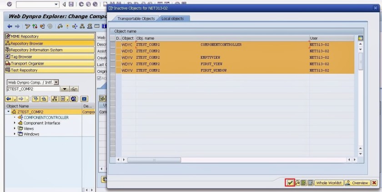382x192 pixels.
Task: Expand the Windows node
Action: (15, 134)
